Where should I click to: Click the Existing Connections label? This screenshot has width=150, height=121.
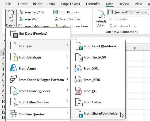74,26
